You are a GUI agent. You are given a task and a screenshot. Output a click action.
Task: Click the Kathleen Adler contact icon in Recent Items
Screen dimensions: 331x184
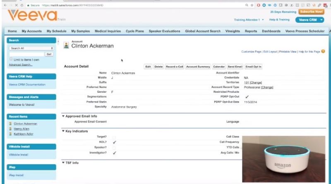coord(10,134)
